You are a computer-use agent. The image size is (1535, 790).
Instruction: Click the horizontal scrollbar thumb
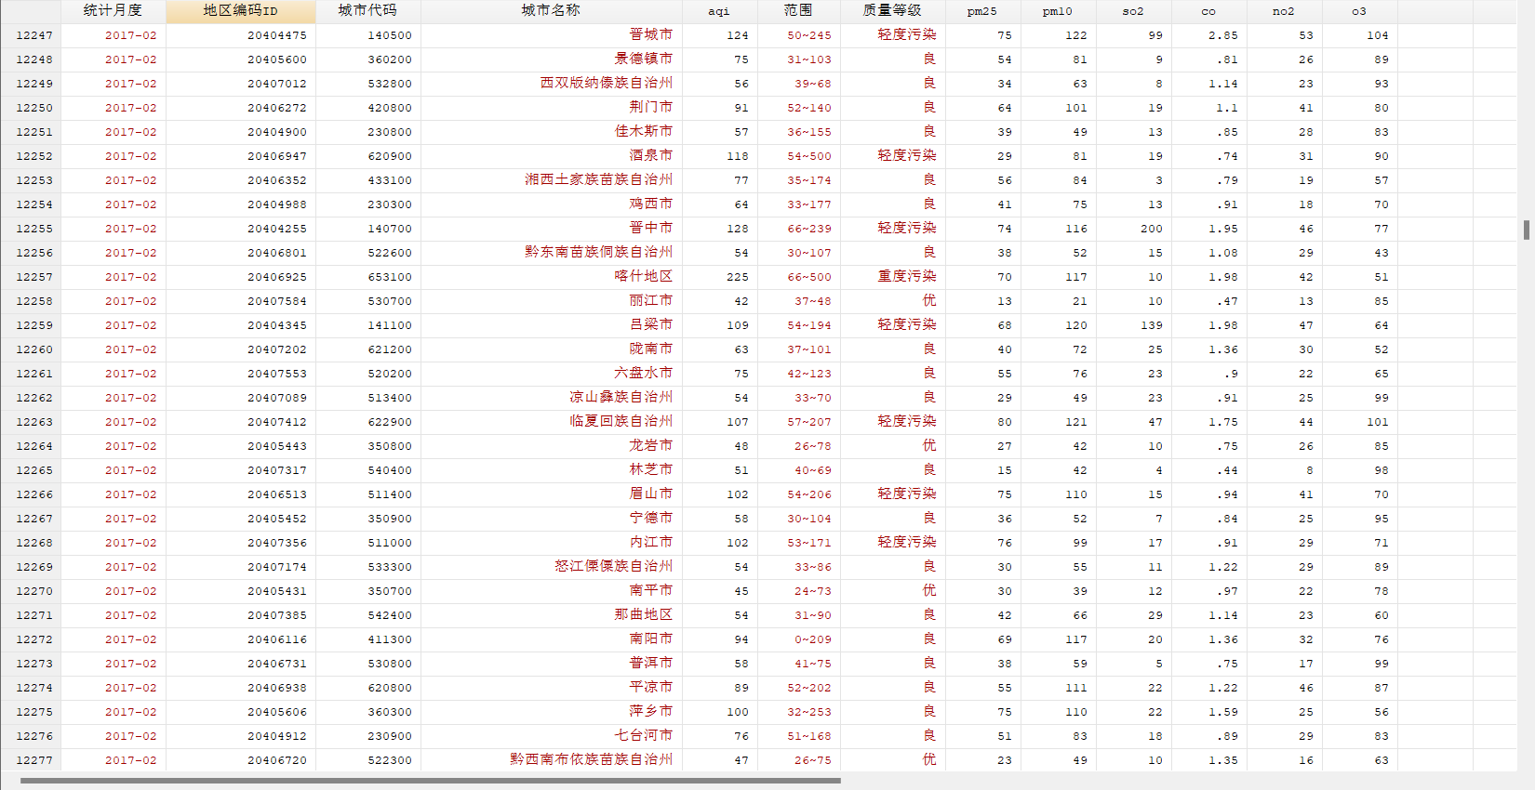point(431,781)
